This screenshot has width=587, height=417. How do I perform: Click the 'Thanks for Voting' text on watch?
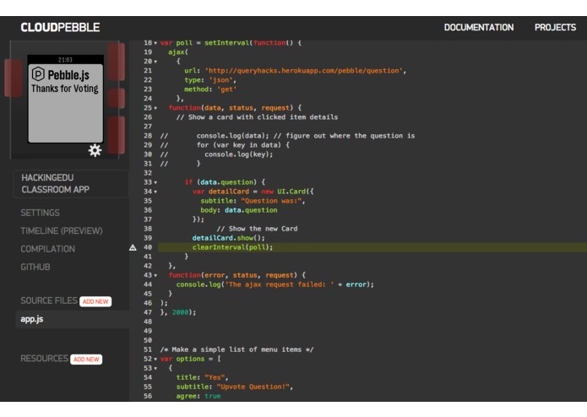65,89
